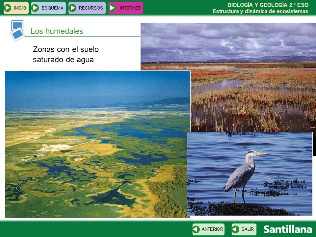
Task: Click the text 'Zonas con el suelo'
Action: (x=66, y=49)
